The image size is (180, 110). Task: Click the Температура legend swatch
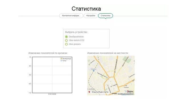click(61, 58)
